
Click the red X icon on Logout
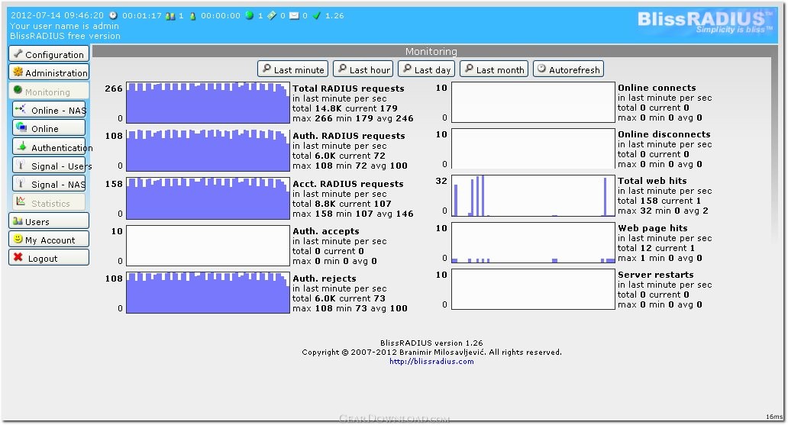click(18, 256)
